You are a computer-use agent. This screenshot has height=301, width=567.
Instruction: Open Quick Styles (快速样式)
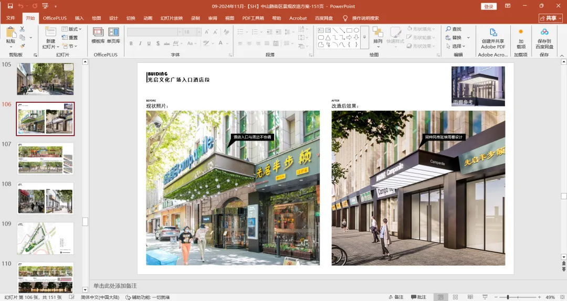[395, 38]
